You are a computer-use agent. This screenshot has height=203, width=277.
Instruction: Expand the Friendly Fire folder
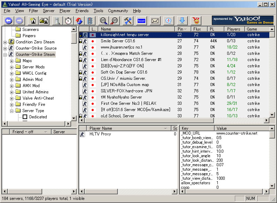coord(12,104)
